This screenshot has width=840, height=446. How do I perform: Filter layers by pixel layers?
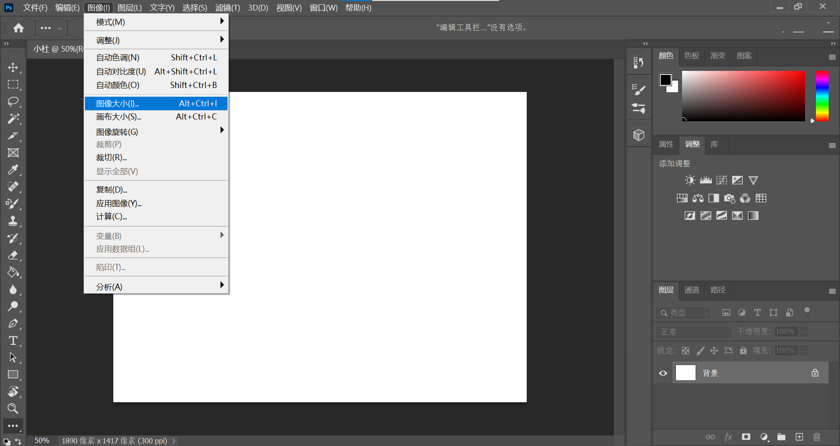(x=726, y=313)
